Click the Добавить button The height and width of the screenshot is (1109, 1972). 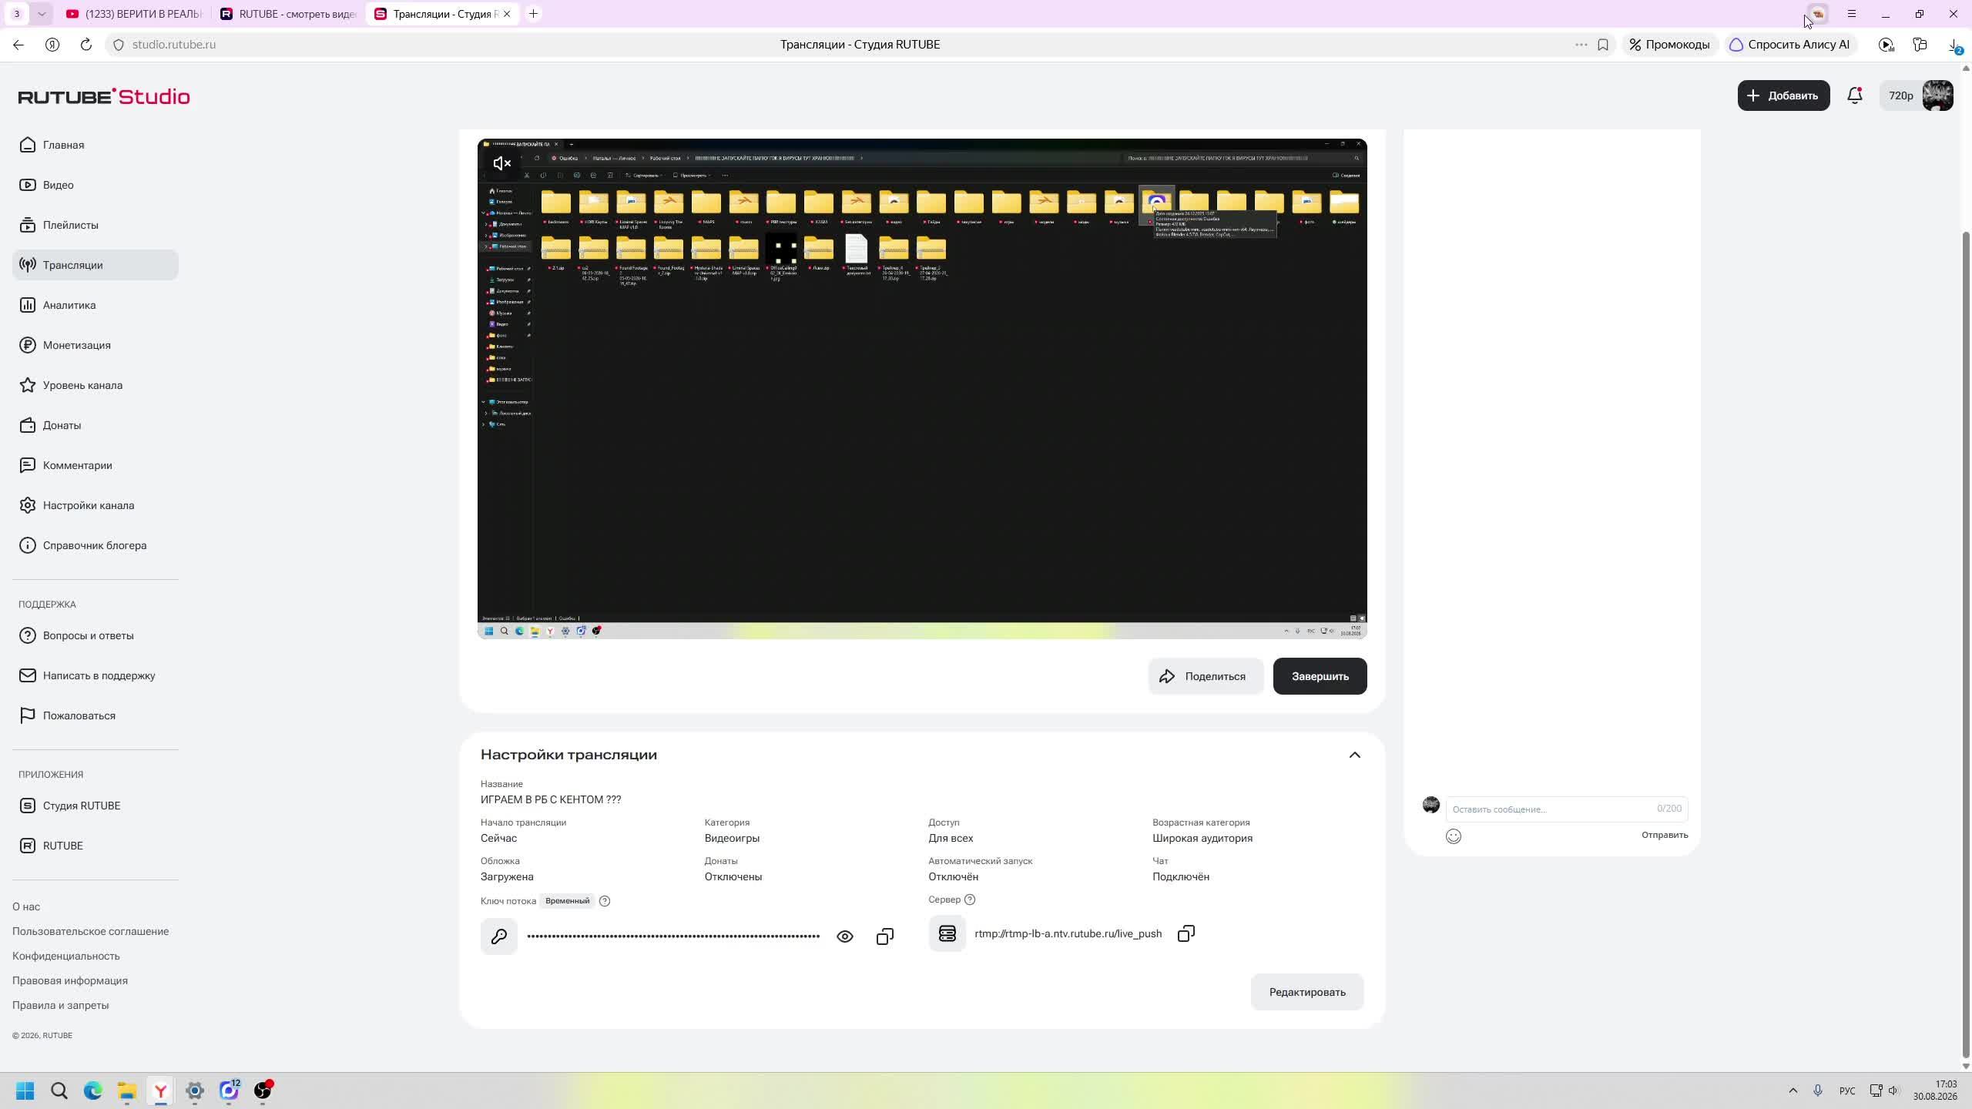click(x=1783, y=95)
